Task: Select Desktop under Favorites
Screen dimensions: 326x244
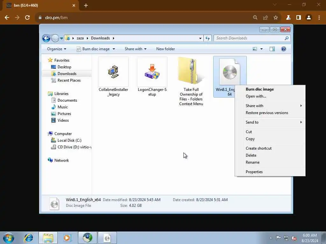Action: coord(64,67)
